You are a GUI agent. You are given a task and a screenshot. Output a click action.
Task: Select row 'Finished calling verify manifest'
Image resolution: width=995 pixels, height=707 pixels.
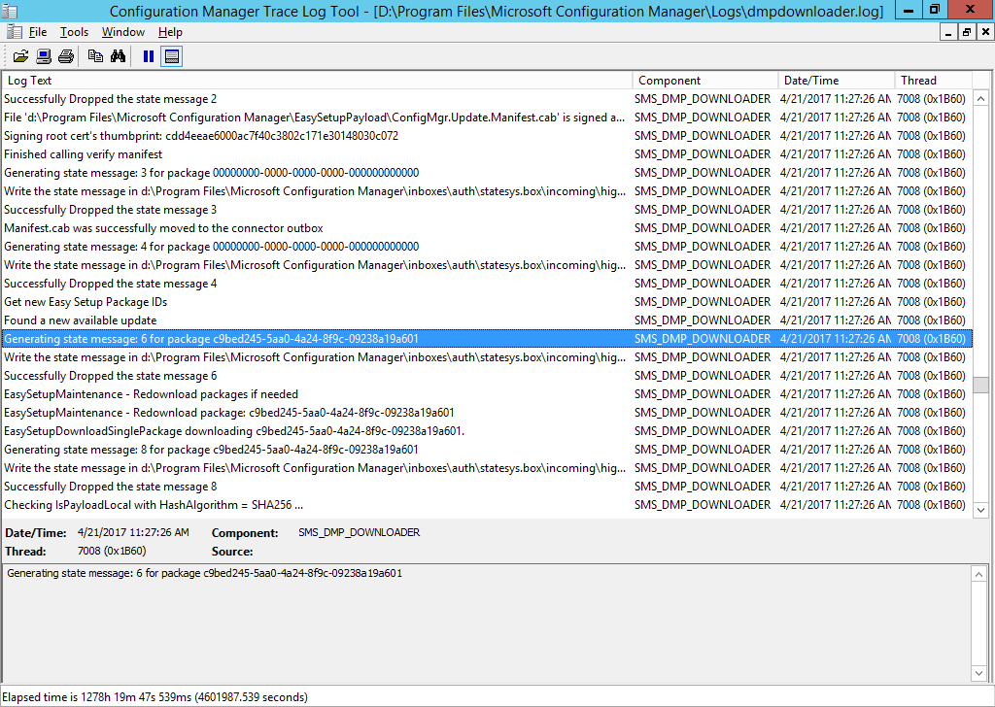pos(487,154)
